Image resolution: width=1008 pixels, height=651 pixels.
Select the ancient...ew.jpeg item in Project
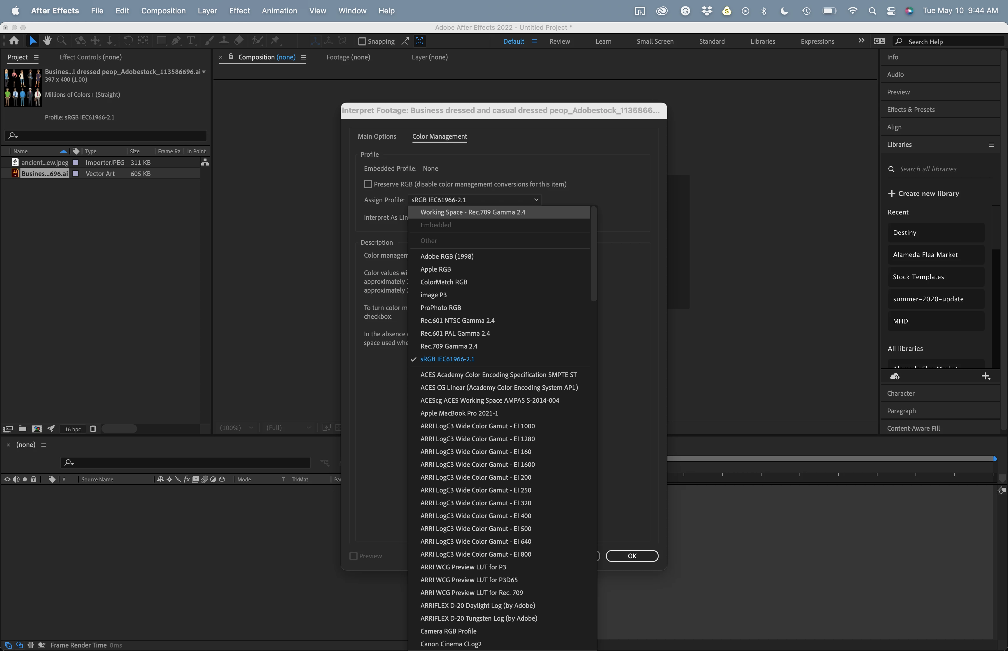point(44,162)
